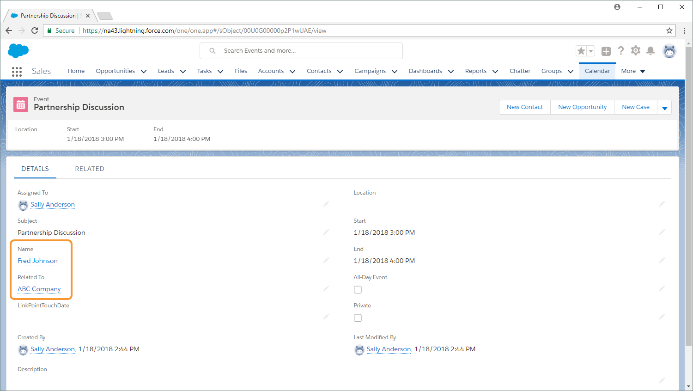Viewport: 693px width, 391px height.
Task: Open the Notifications bell icon
Action: [650, 51]
